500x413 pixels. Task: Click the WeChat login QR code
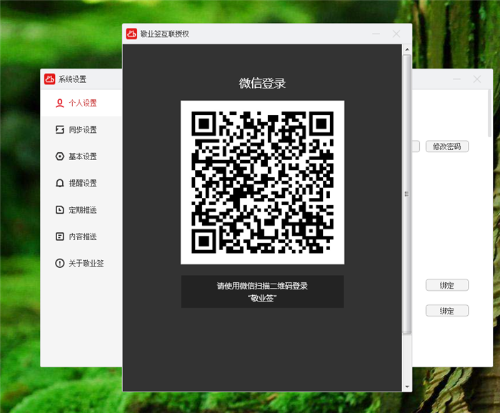click(262, 182)
